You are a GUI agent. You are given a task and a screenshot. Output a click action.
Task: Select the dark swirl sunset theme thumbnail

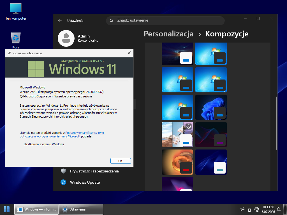177,54
